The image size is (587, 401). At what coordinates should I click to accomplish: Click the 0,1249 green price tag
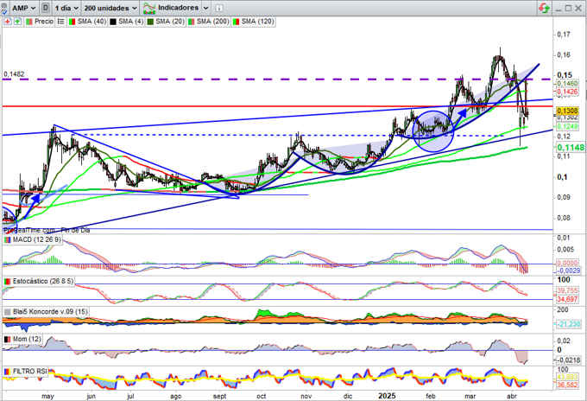[567, 127]
